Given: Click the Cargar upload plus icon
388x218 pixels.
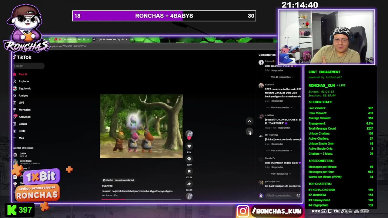Looking at the screenshot, I should (14, 124).
